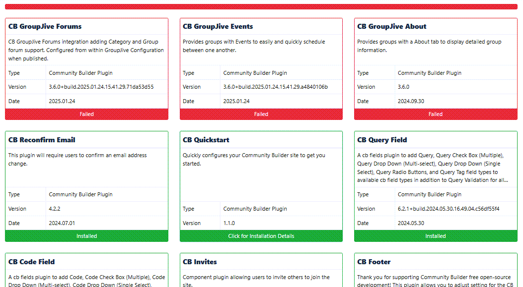Select the CB GroupJive Events heading
The width and height of the screenshot is (523, 287).
click(x=218, y=26)
